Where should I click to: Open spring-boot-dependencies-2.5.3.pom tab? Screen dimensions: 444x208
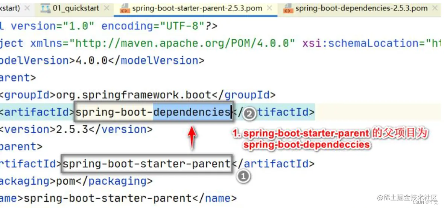(362, 8)
